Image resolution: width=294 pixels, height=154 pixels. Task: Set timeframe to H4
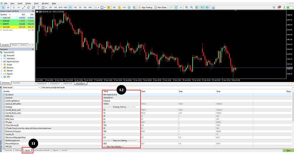tap(75, 7)
